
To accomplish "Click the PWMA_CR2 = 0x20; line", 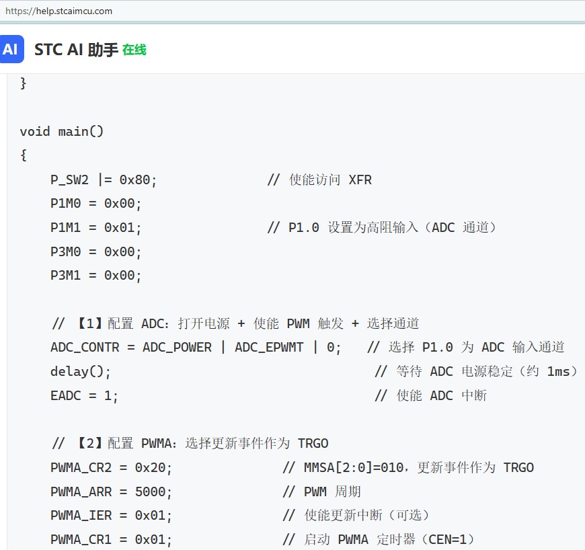I will tap(111, 467).
